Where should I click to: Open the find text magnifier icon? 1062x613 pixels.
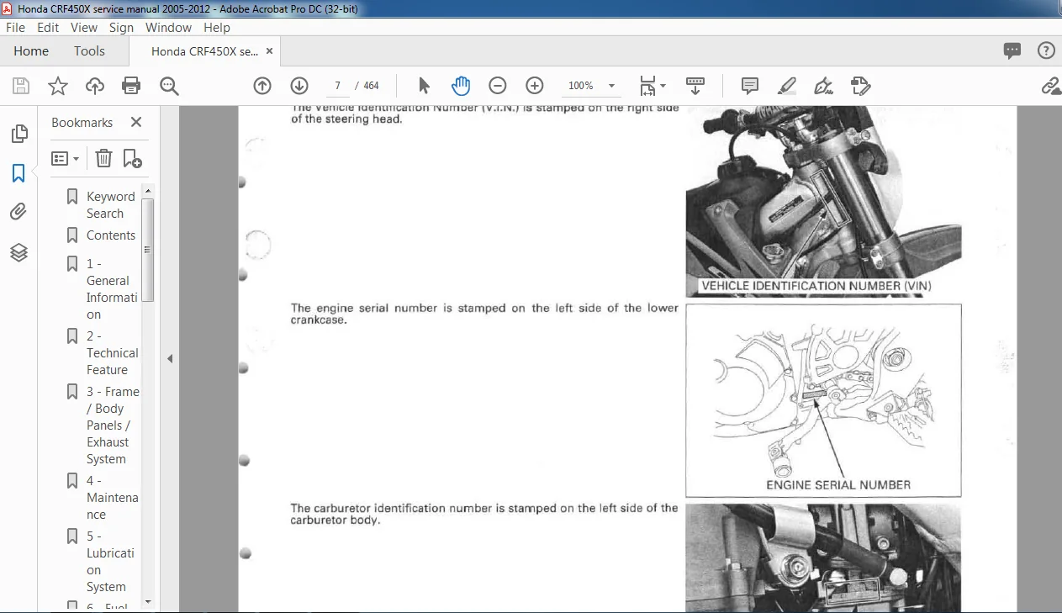[x=169, y=86]
